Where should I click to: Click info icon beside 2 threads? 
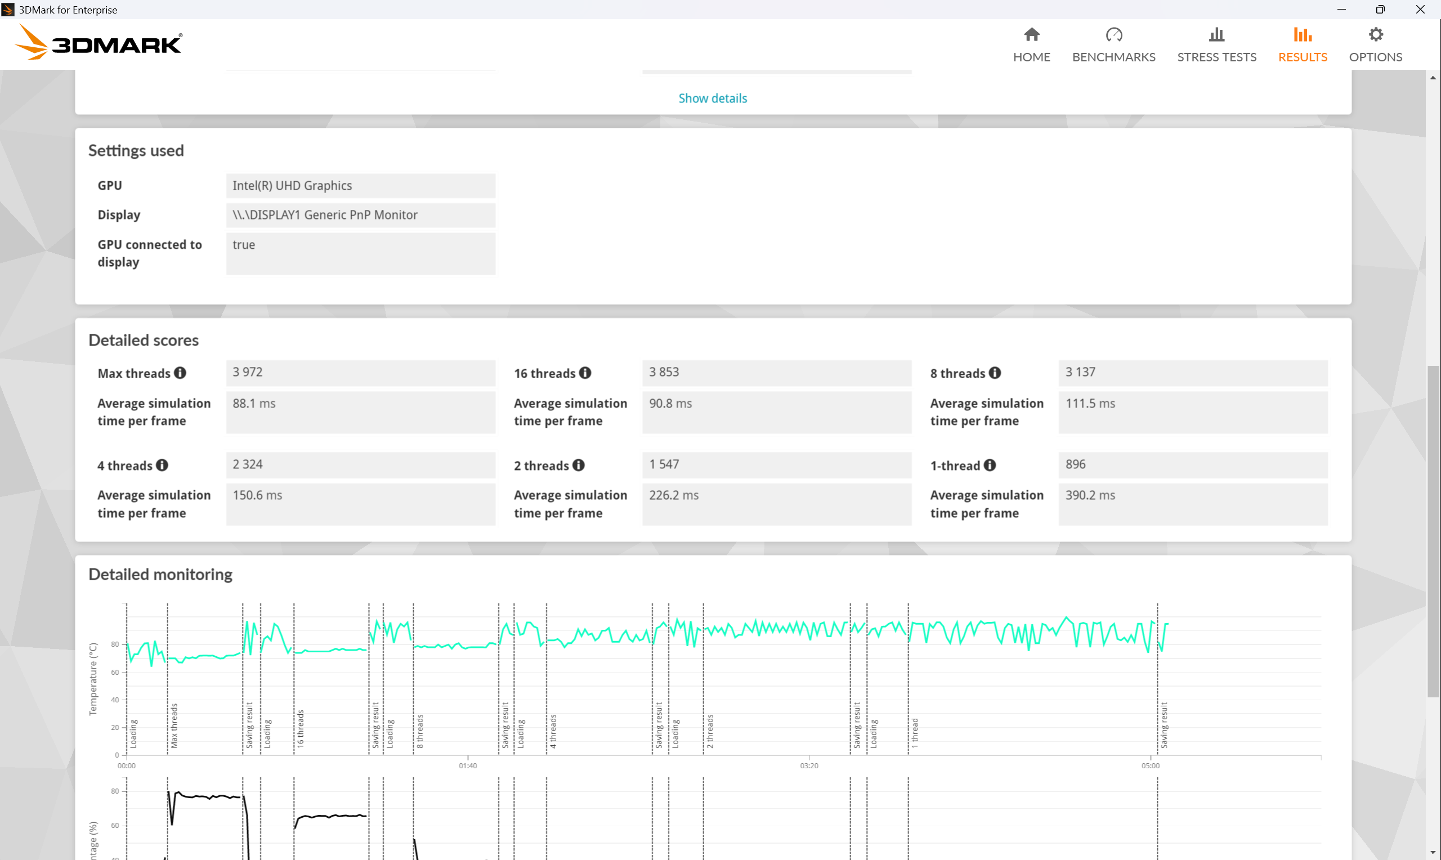coord(578,465)
